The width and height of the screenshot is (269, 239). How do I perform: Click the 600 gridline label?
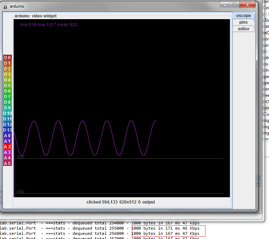pos(21,191)
